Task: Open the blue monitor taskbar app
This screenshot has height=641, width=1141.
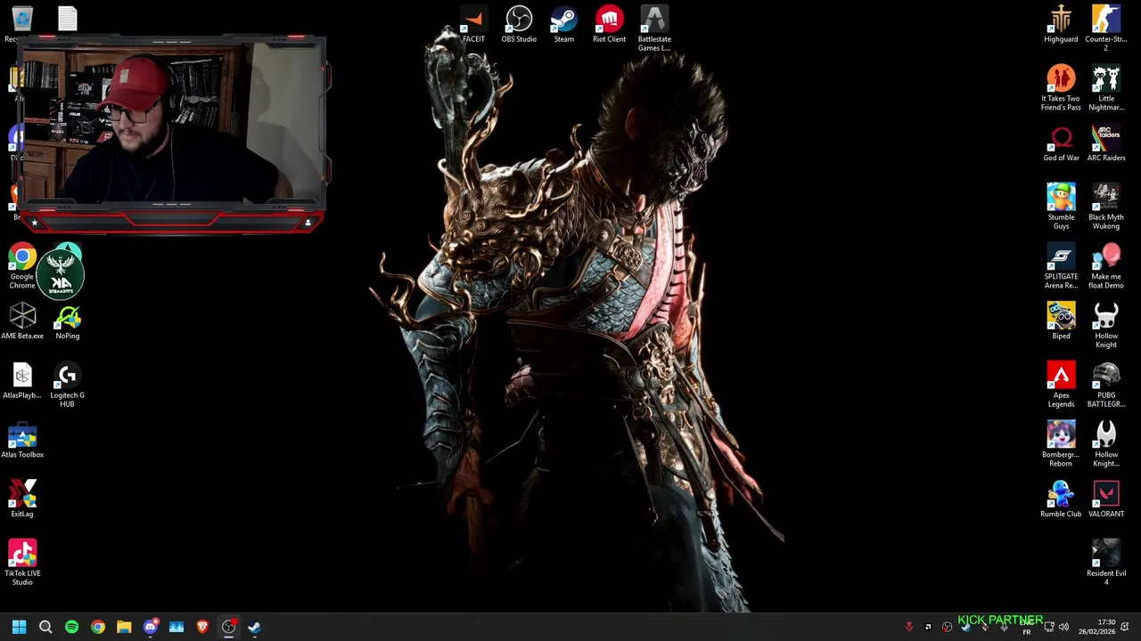Action: [176, 627]
